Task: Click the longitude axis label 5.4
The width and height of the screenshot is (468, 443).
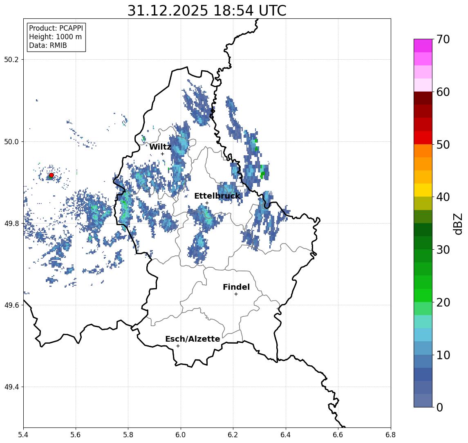Action: (23, 435)
